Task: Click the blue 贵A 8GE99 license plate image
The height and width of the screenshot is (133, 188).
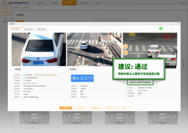Action: (x=82, y=78)
